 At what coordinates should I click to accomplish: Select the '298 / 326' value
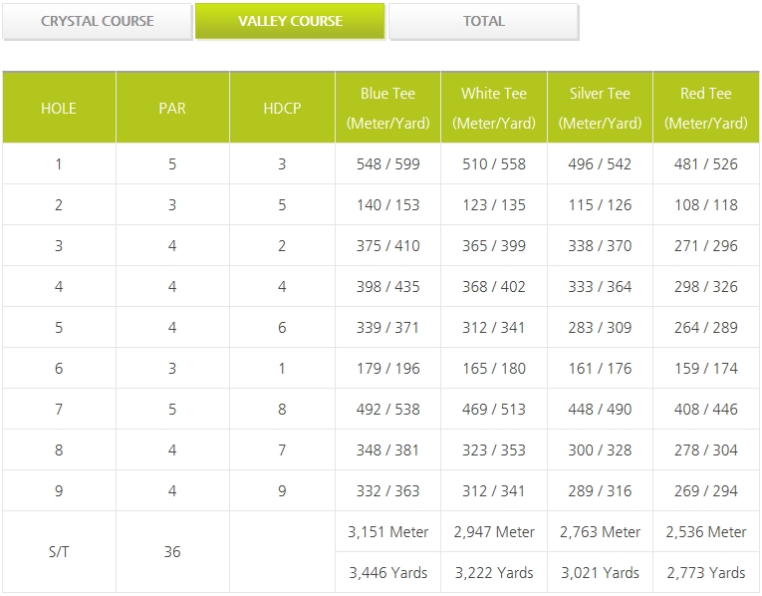click(705, 287)
